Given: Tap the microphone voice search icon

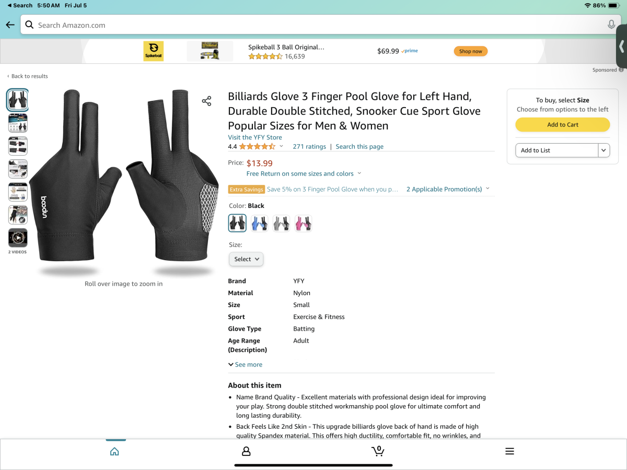Looking at the screenshot, I should click(x=611, y=25).
